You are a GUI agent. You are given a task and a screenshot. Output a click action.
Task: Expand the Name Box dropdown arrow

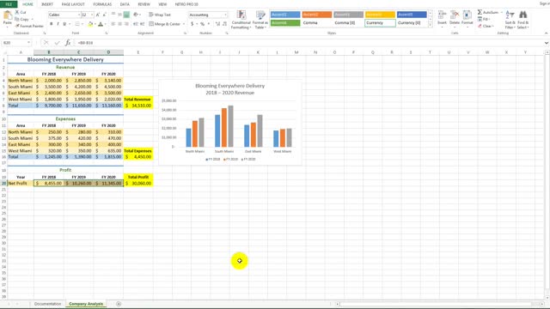point(28,43)
